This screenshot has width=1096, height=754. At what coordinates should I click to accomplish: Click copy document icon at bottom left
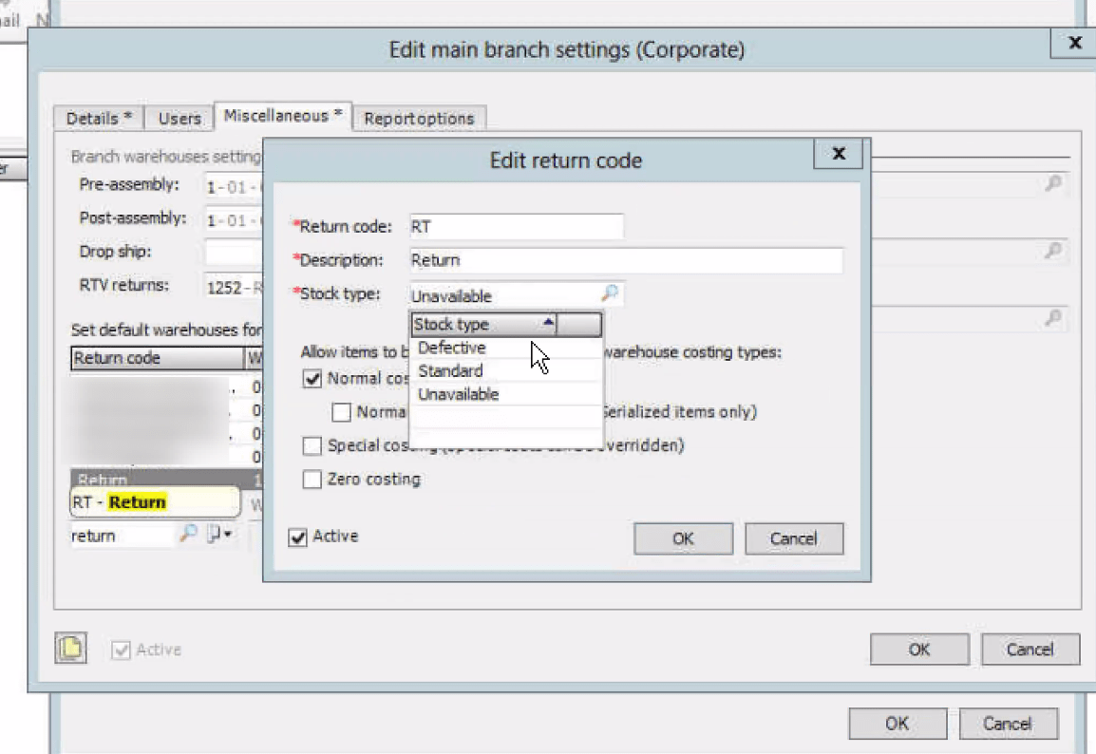point(70,648)
